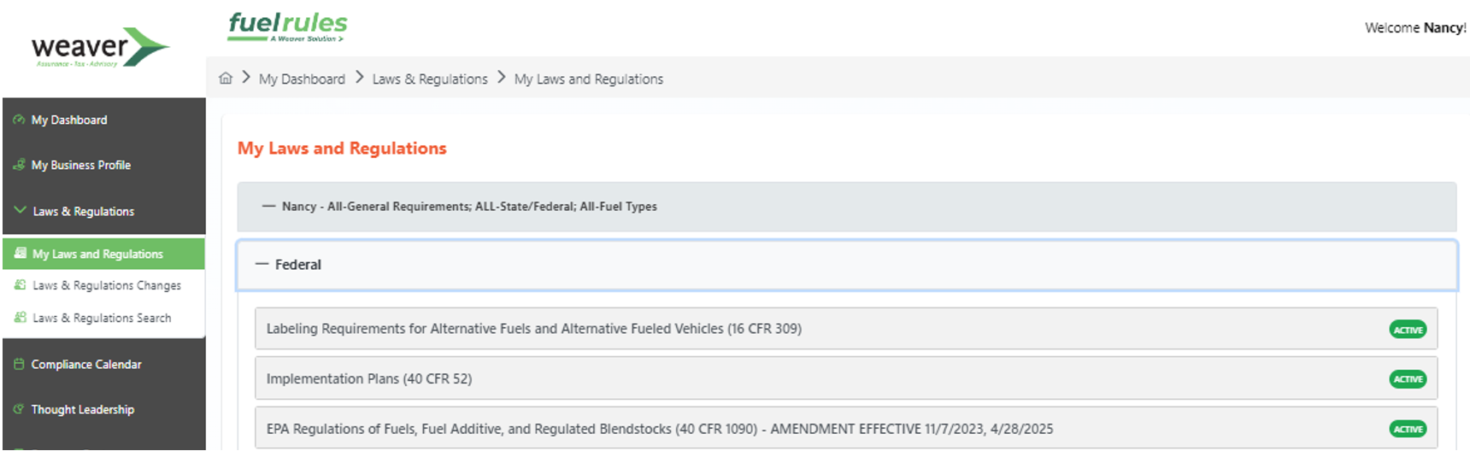Collapse the Federal section
Screen dimensions: 1470x451
coord(262,265)
